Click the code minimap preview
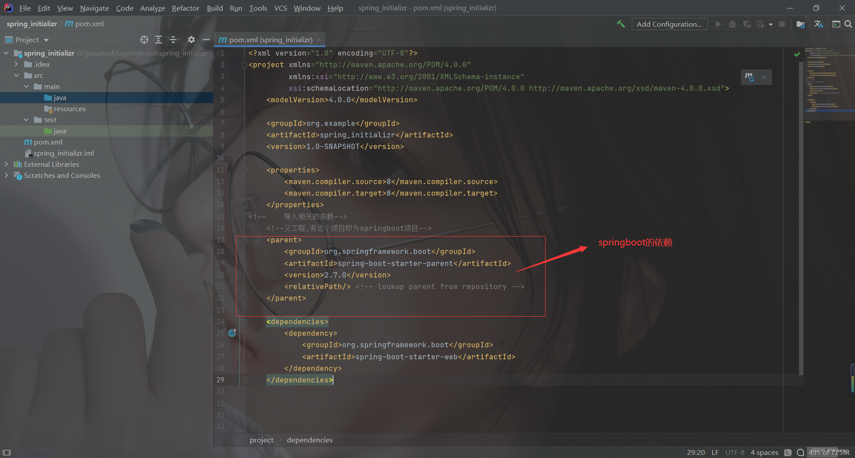The height and width of the screenshot is (458, 855). [x=829, y=84]
